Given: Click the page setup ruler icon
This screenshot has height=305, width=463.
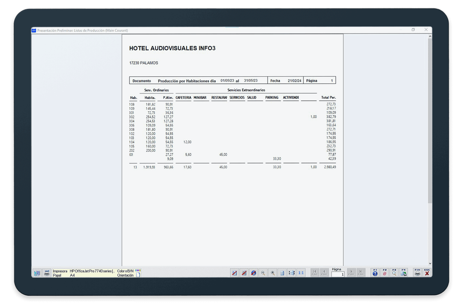Looking at the screenshot, I should click(x=37, y=273).
